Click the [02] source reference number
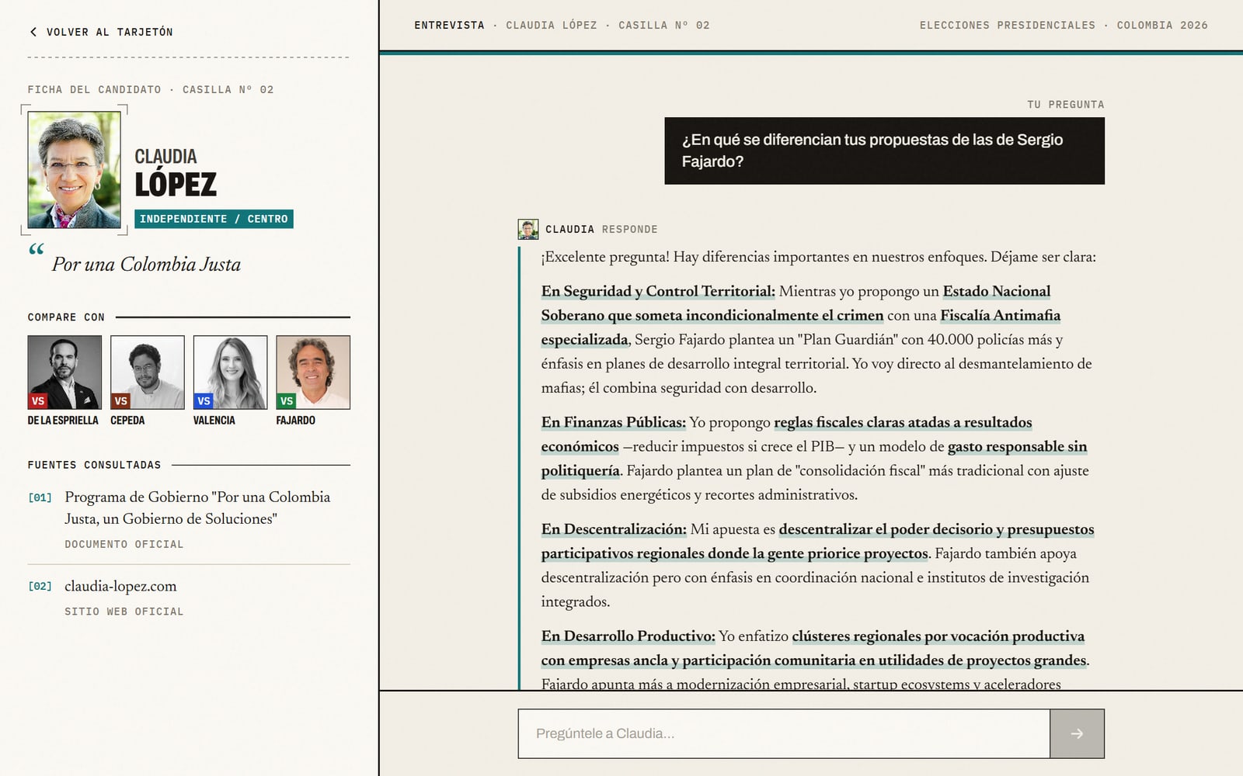 coord(40,587)
